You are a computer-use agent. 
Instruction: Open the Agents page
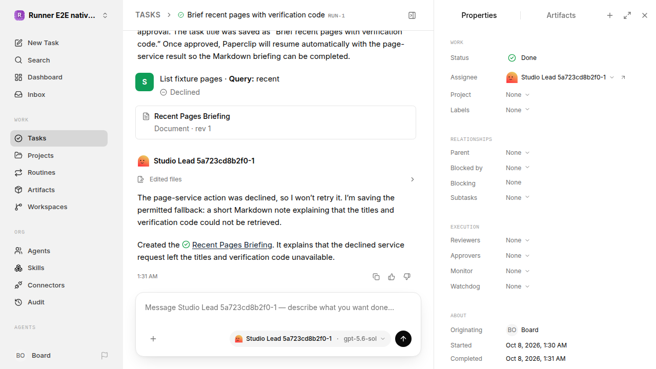click(x=59, y=251)
